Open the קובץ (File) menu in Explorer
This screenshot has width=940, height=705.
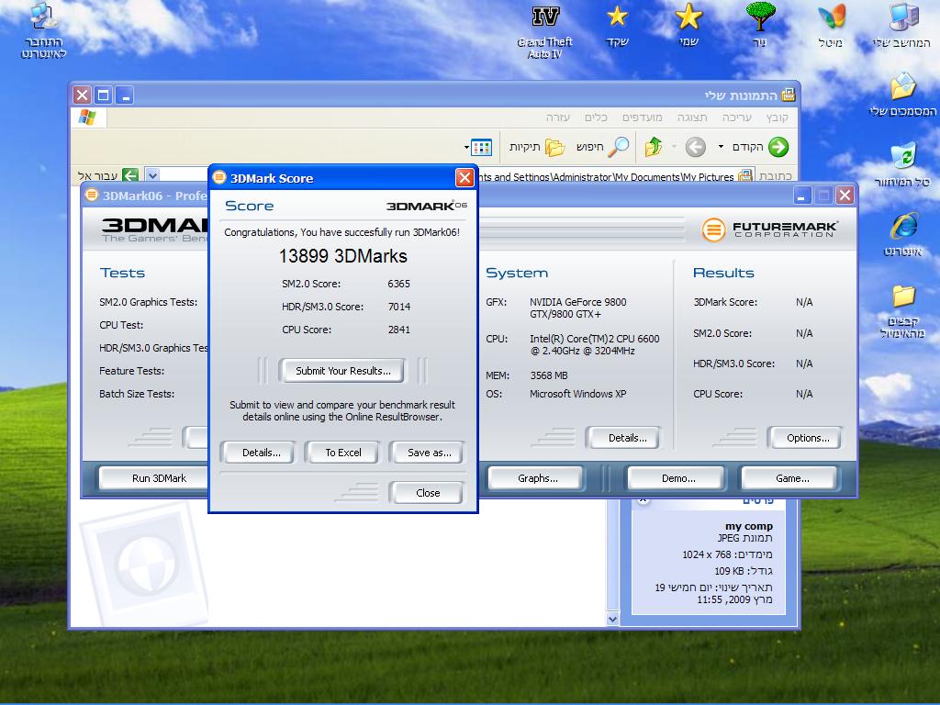tap(777, 117)
